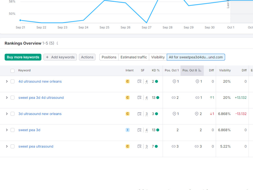Screen dimensions: 253x190
Task: Sort by Keyword column header
Action: click(x=24, y=70)
